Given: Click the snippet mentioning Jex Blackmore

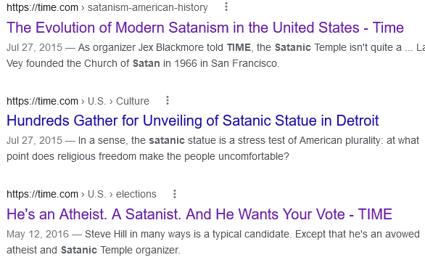Looking at the screenshot, I should coord(215,55).
